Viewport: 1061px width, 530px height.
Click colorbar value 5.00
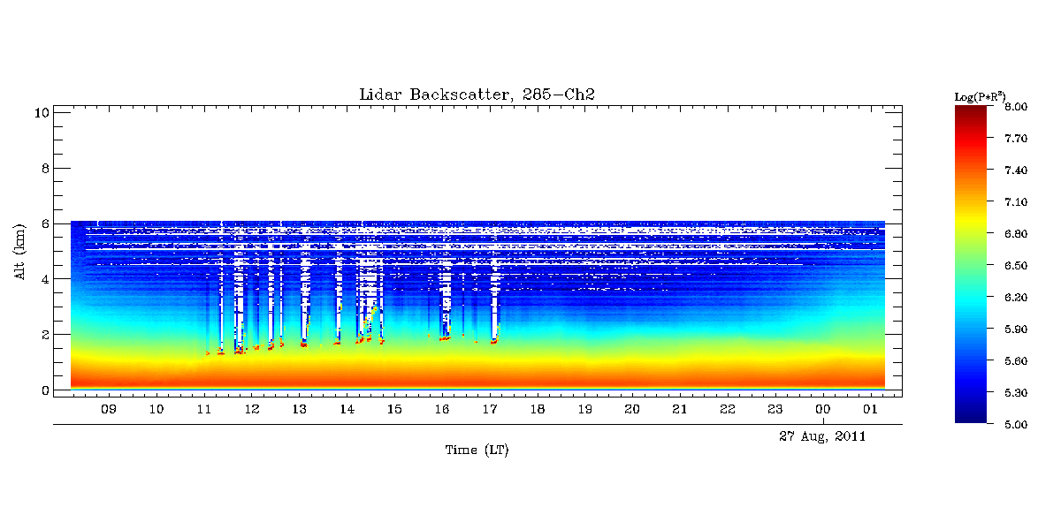coord(1015,425)
